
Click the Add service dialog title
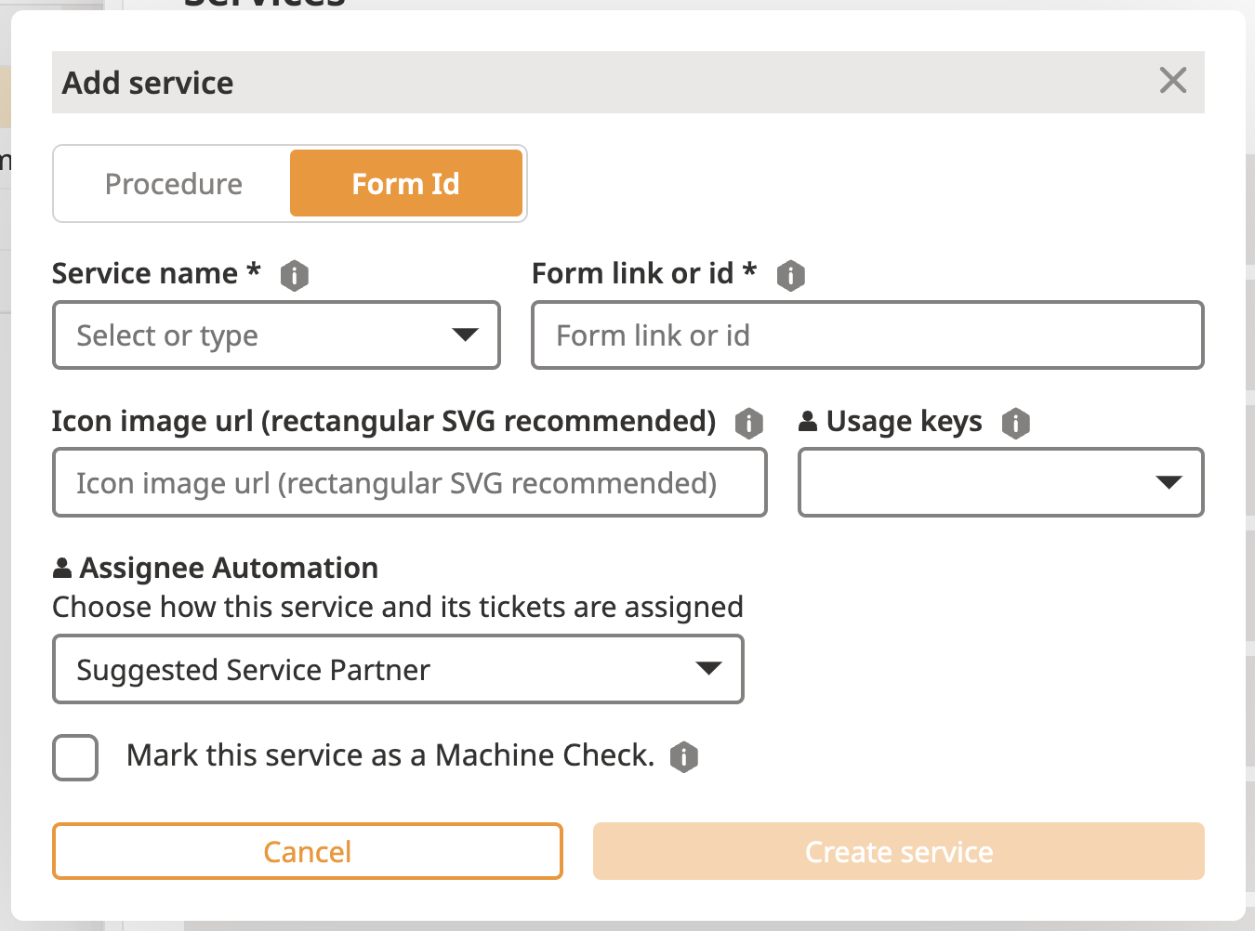coord(148,83)
